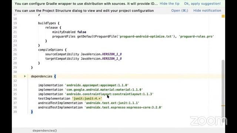Image resolution: width=237 pixels, height=133 pixels.
Task: Click the 'release' block keyword
Action: 51,28
